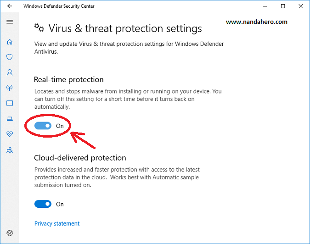Click the Cloud-delivered protection section title
This screenshot has height=244, width=310.
click(80, 158)
